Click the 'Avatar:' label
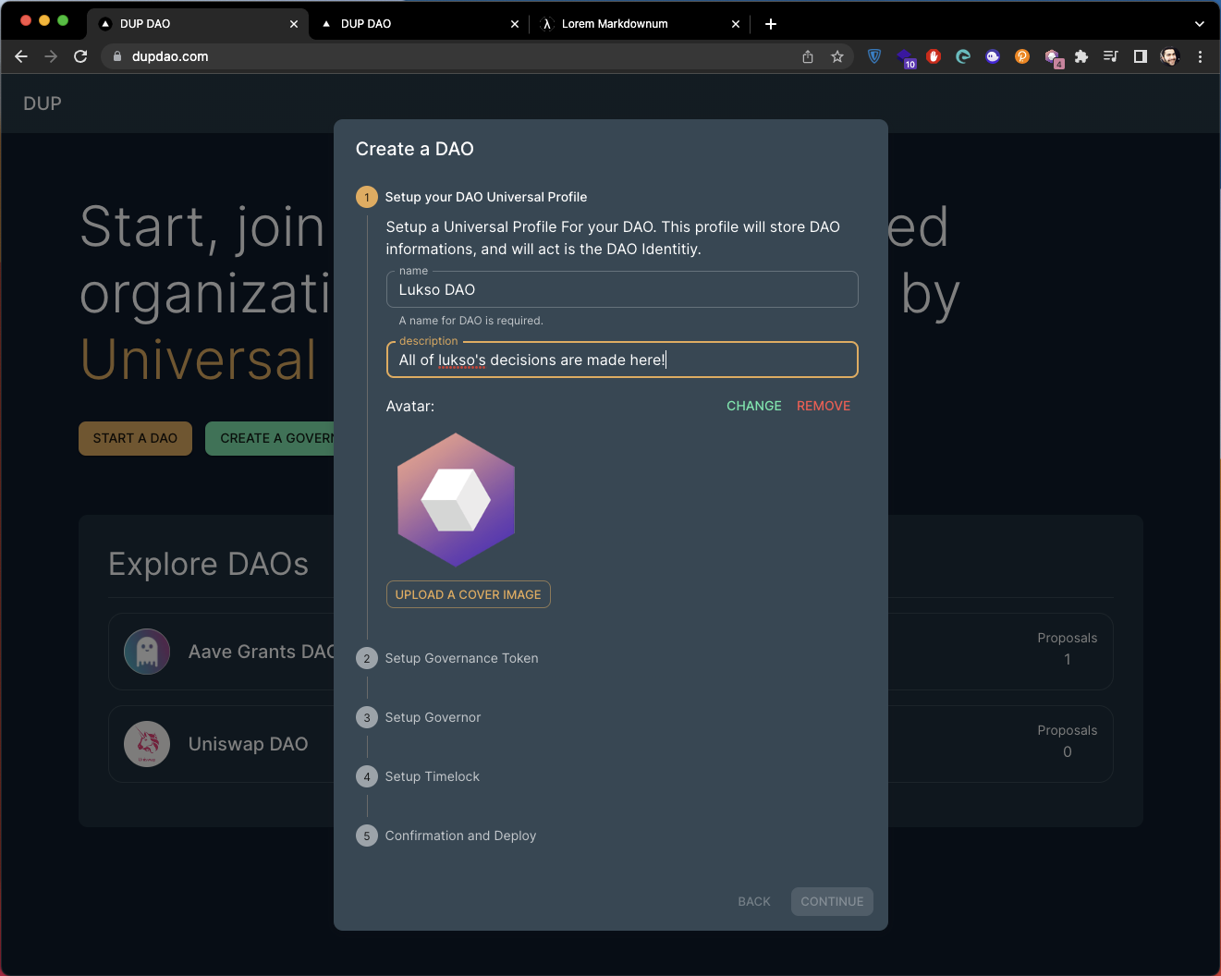The width and height of the screenshot is (1221, 976). coord(410,406)
